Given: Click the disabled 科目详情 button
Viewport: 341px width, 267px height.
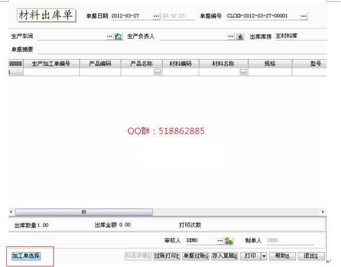Looking at the screenshot, I should tap(138, 256).
